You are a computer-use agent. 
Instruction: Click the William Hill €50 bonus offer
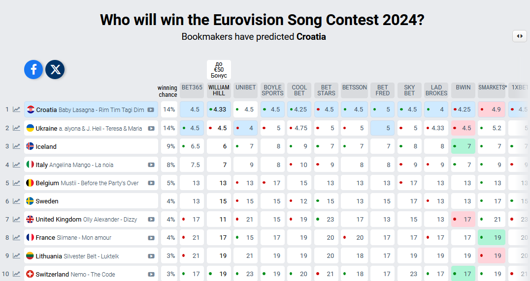click(x=219, y=70)
